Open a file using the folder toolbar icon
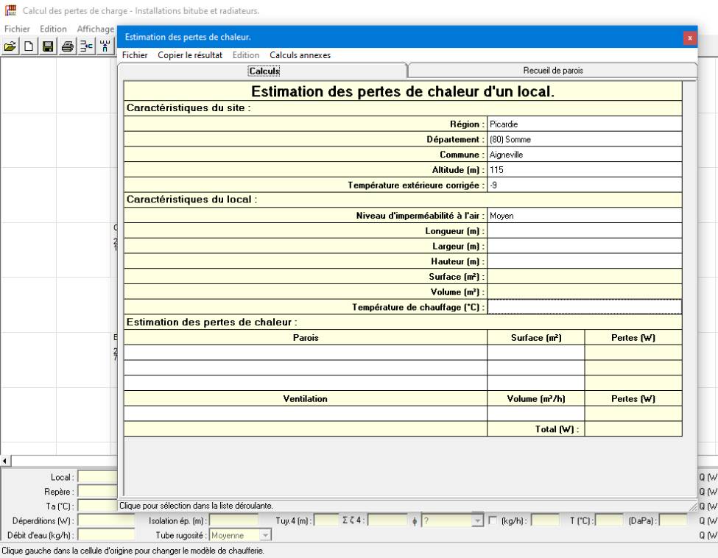The image size is (718, 558). click(x=10, y=45)
